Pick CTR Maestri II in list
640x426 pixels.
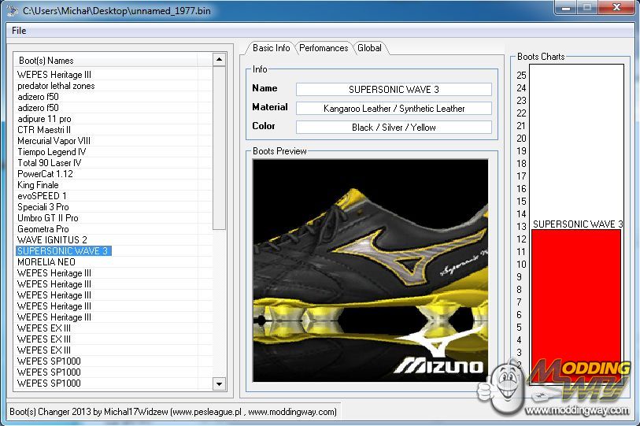coord(44,130)
